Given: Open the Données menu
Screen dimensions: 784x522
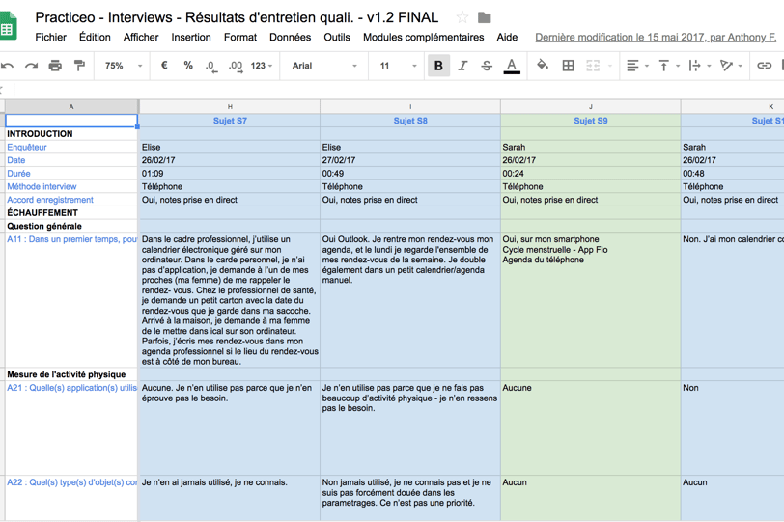Looking at the screenshot, I should tap(290, 37).
